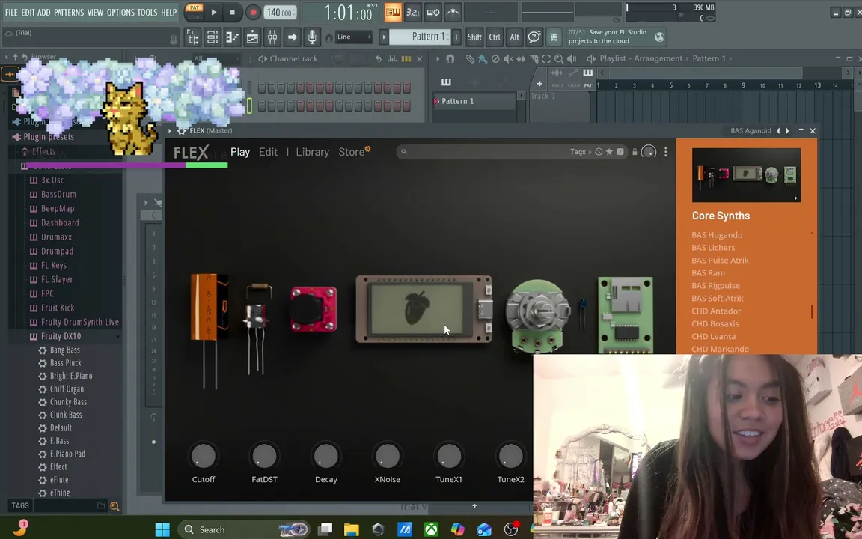The width and height of the screenshot is (862, 539).
Task: Select Playlist draw pencil tool
Action: pyautogui.click(x=470, y=58)
